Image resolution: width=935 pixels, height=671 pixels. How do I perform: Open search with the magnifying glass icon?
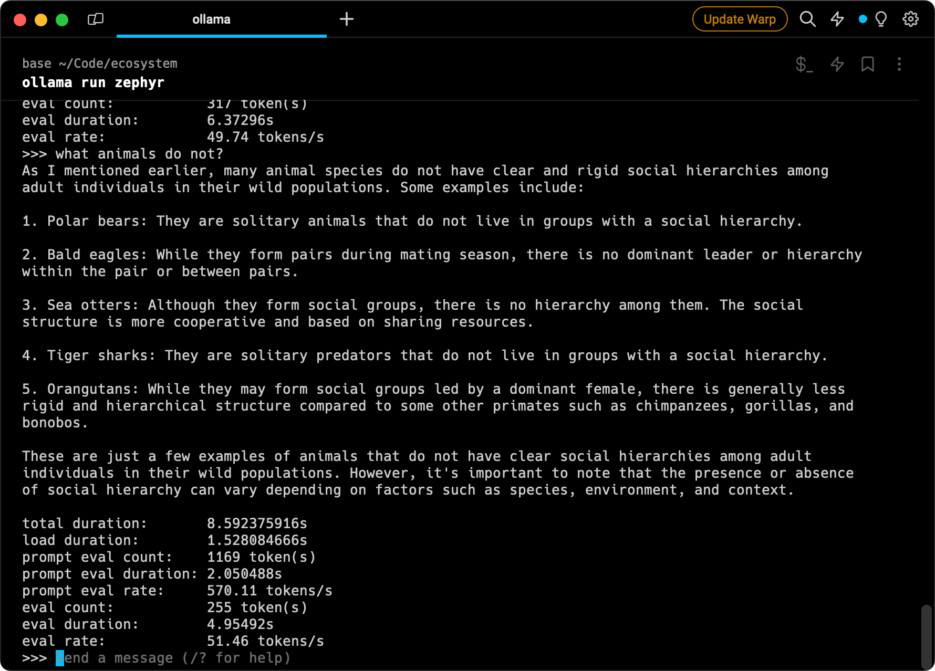pyautogui.click(x=807, y=19)
